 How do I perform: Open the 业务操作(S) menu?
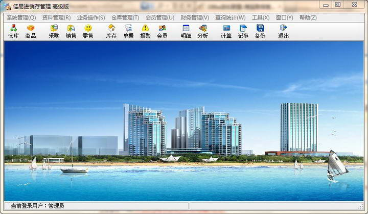(91, 17)
